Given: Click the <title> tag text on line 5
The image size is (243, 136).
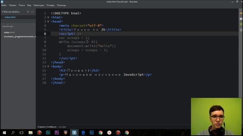Looking at the screenshot, I should pos(66,29).
